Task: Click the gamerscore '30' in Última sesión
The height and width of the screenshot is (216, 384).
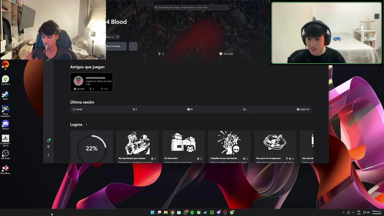Action: pyautogui.click(x=190, y=109)
